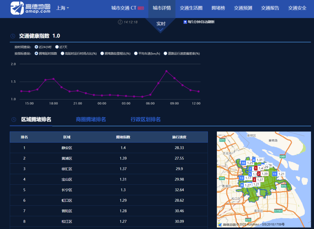Click 静安区 in the ranking table

67,148
